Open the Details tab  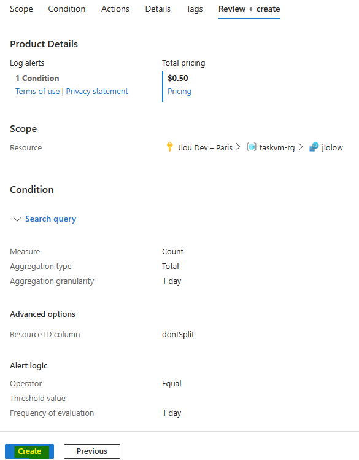click(158, 9)
